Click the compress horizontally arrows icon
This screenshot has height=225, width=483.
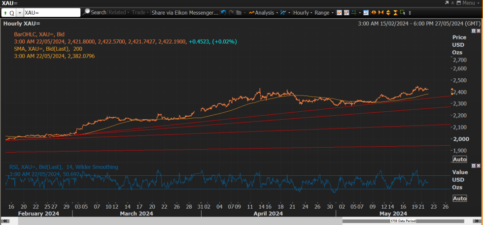380,13
